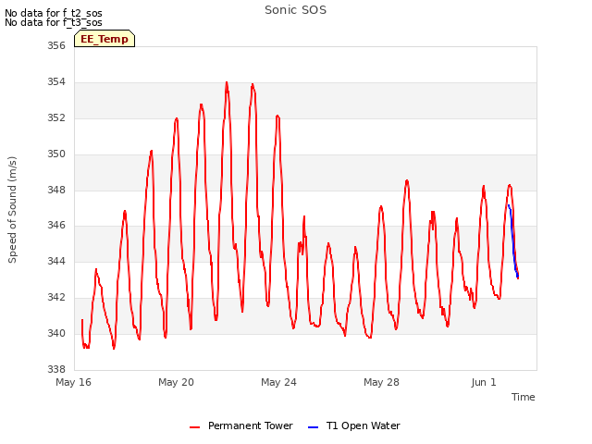Click blue T1 Open Water legend swatch
The width and height of the screenshot is (592, 444).
point(313,427)
